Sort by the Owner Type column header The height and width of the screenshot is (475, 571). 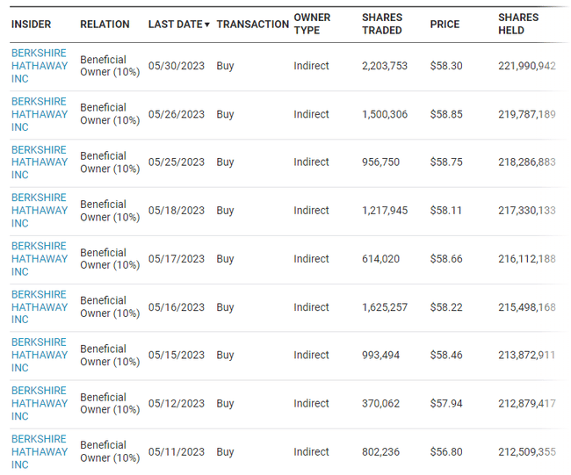click(312, 24)
